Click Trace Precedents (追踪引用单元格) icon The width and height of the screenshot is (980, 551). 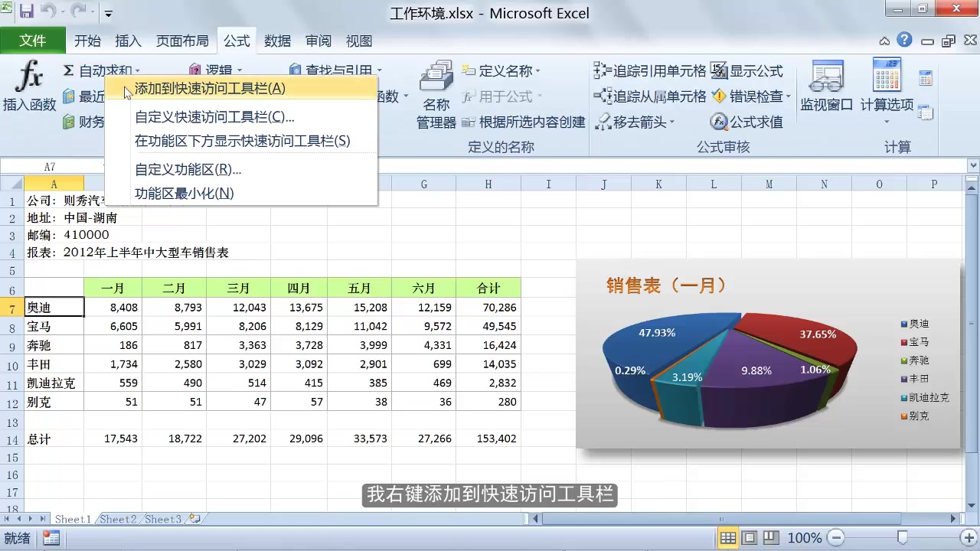pos(602,71)
